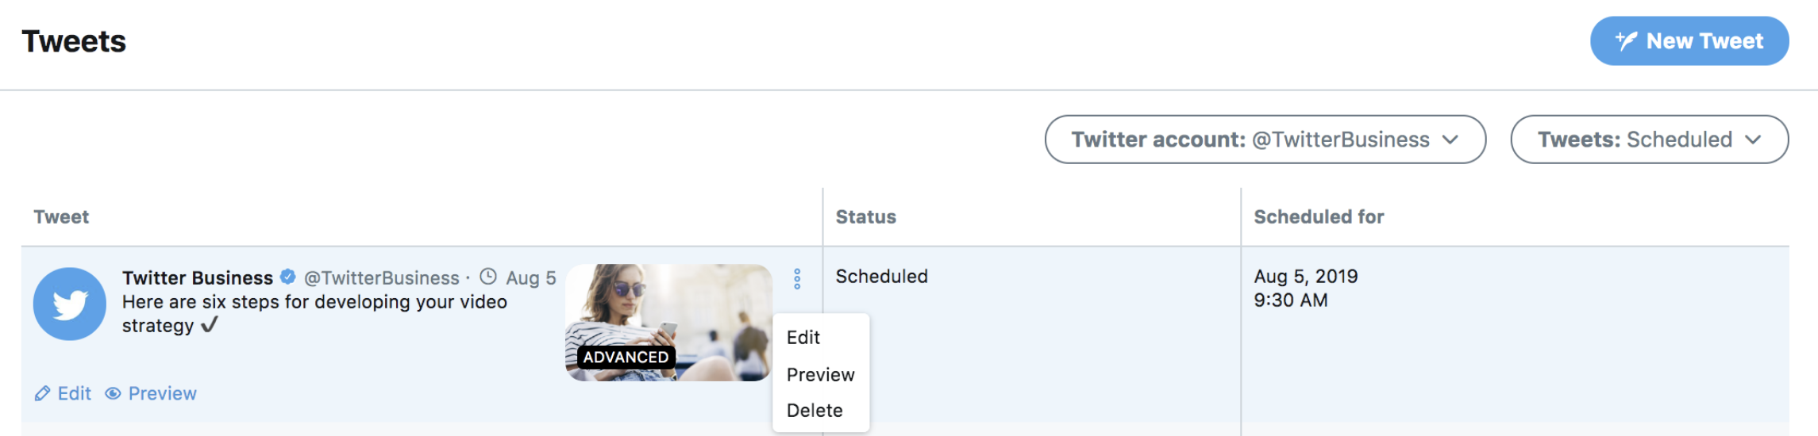Click the pencil icon next to Edit
This screenshot has height=436, width=1818.
pos(42,394)
